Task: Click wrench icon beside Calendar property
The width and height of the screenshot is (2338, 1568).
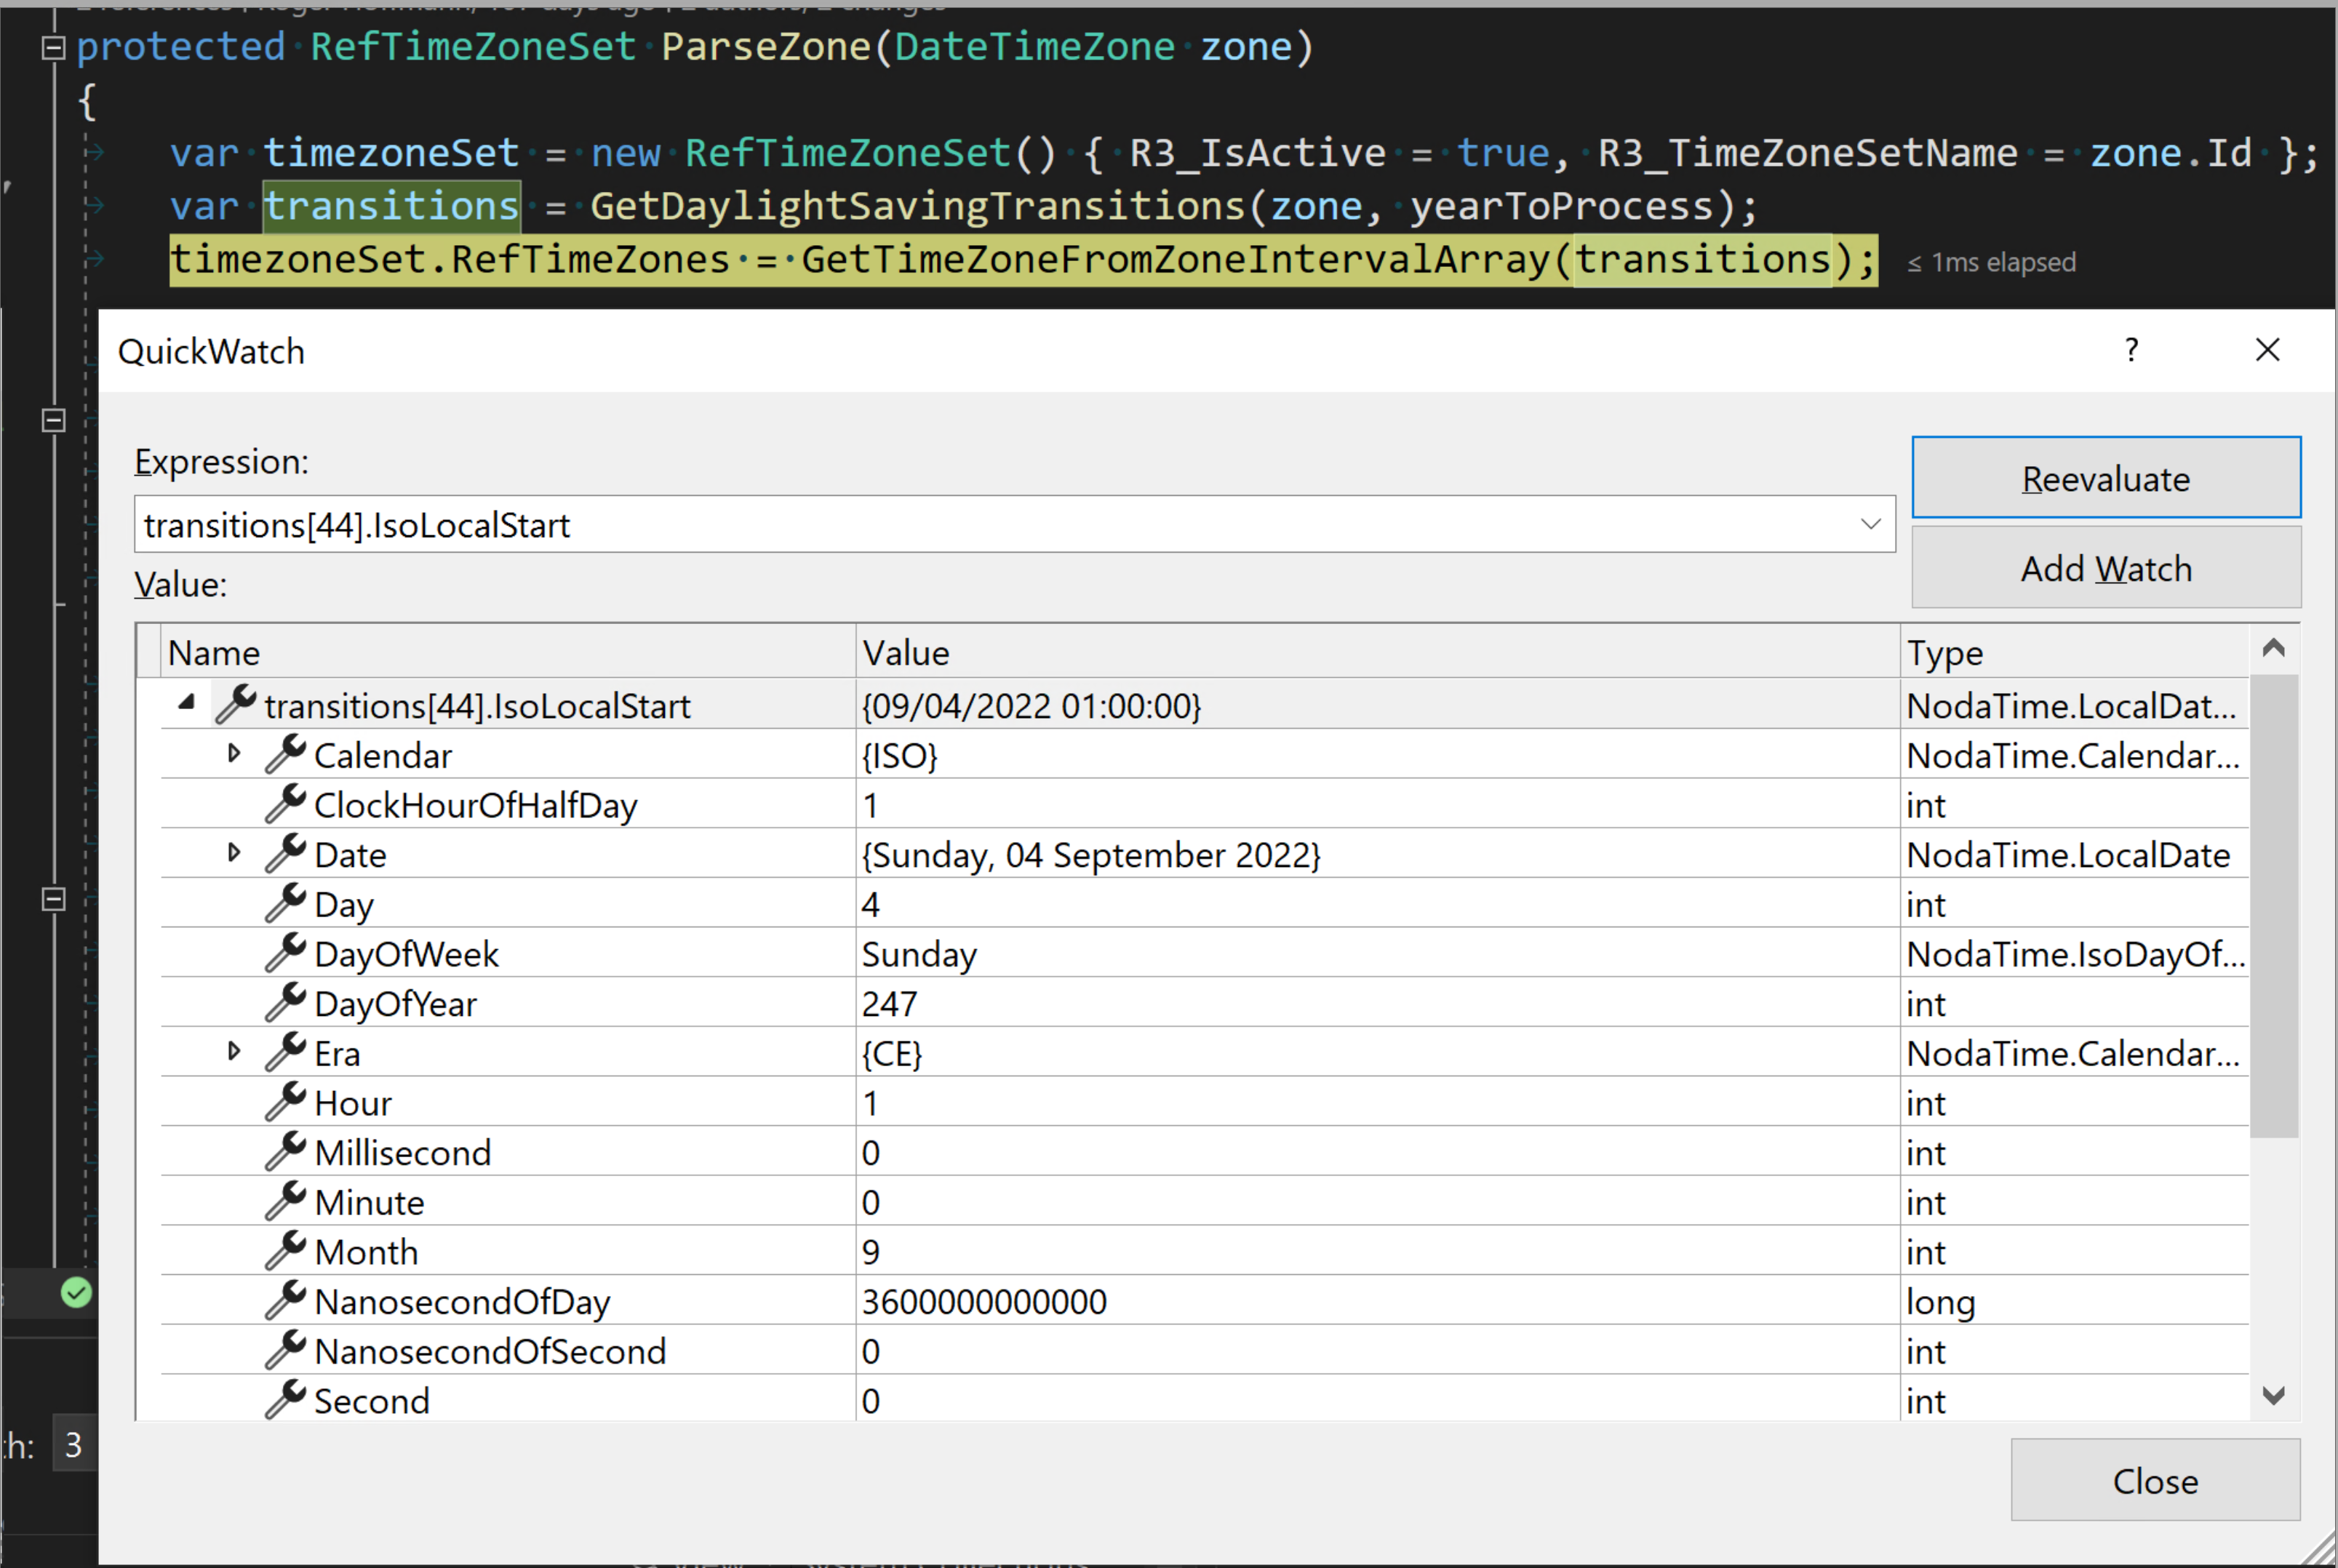Action: point(285,754)
